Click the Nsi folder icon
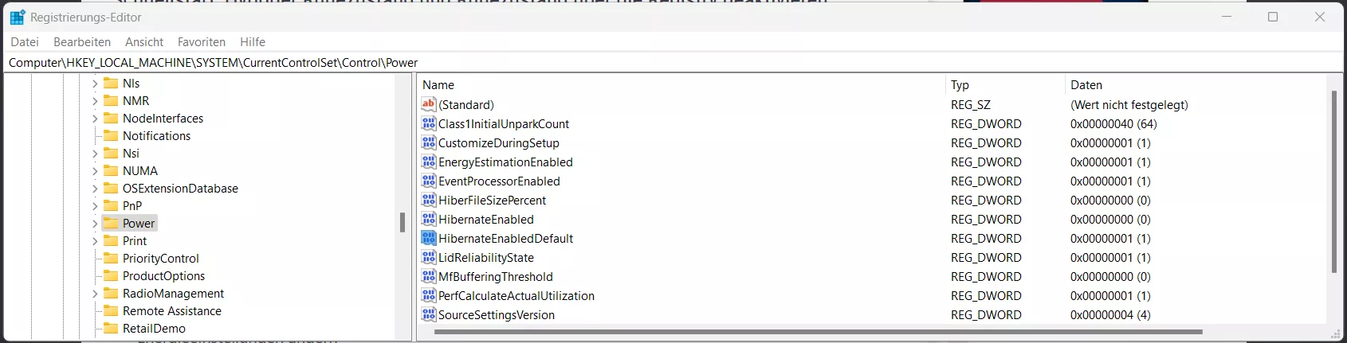 pos(111,153)
